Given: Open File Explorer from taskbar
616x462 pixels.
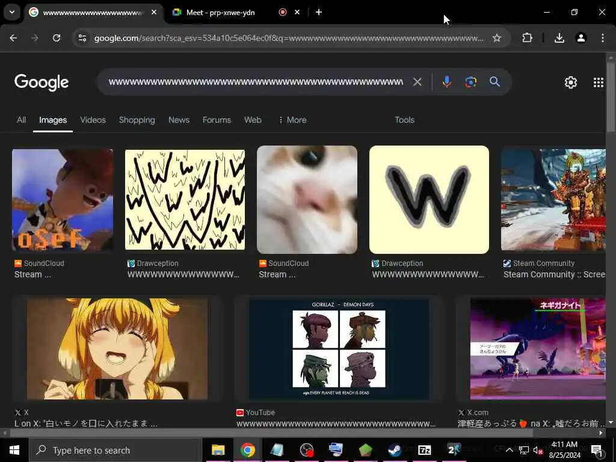Looking at the screenshot, I should coord(218,450).
